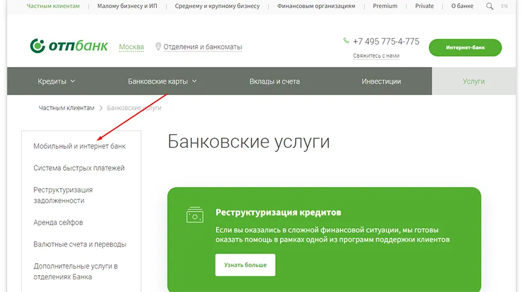525x292 pixels.
Task: Expand the Банковские карты dropdown
Action: point(162,81)
